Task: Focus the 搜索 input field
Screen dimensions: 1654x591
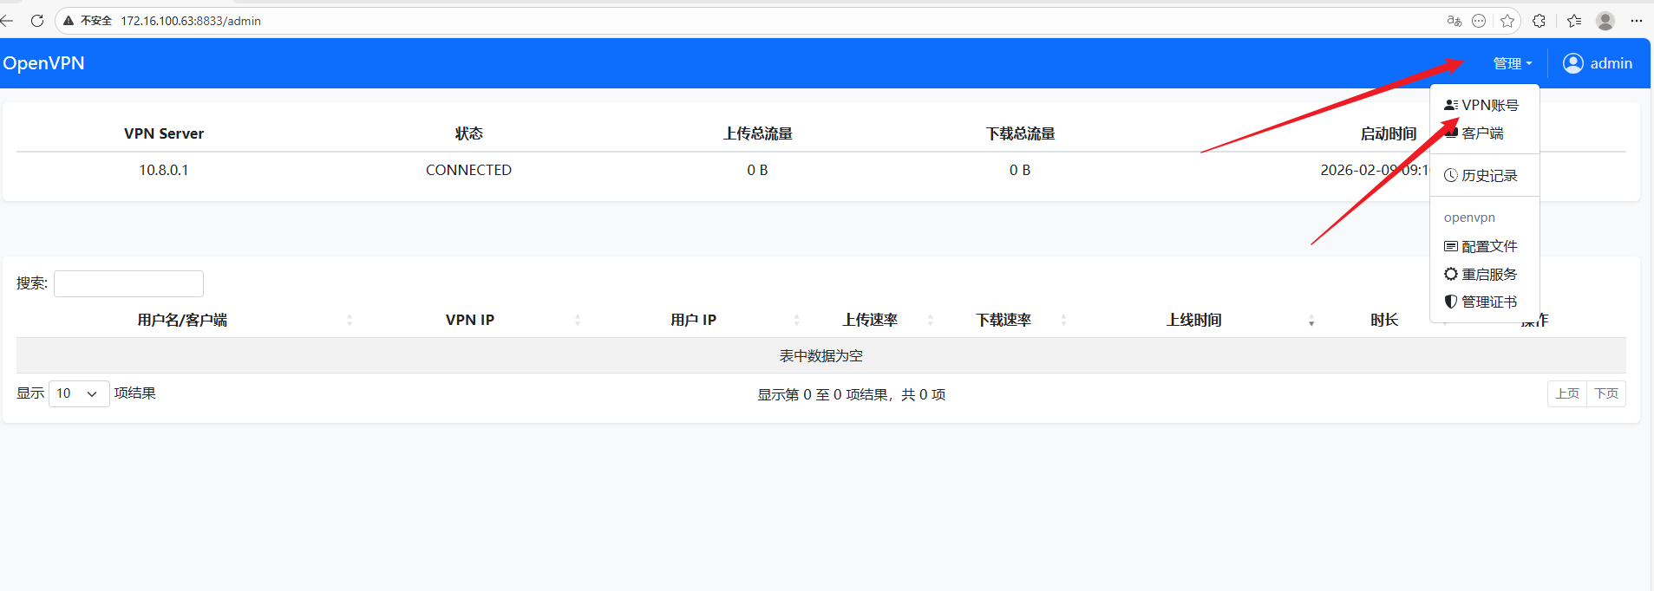Action: click(x=128, y=283)
